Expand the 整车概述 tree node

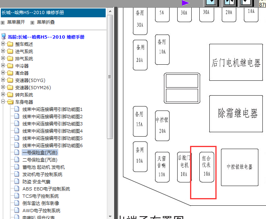[3, 44]
